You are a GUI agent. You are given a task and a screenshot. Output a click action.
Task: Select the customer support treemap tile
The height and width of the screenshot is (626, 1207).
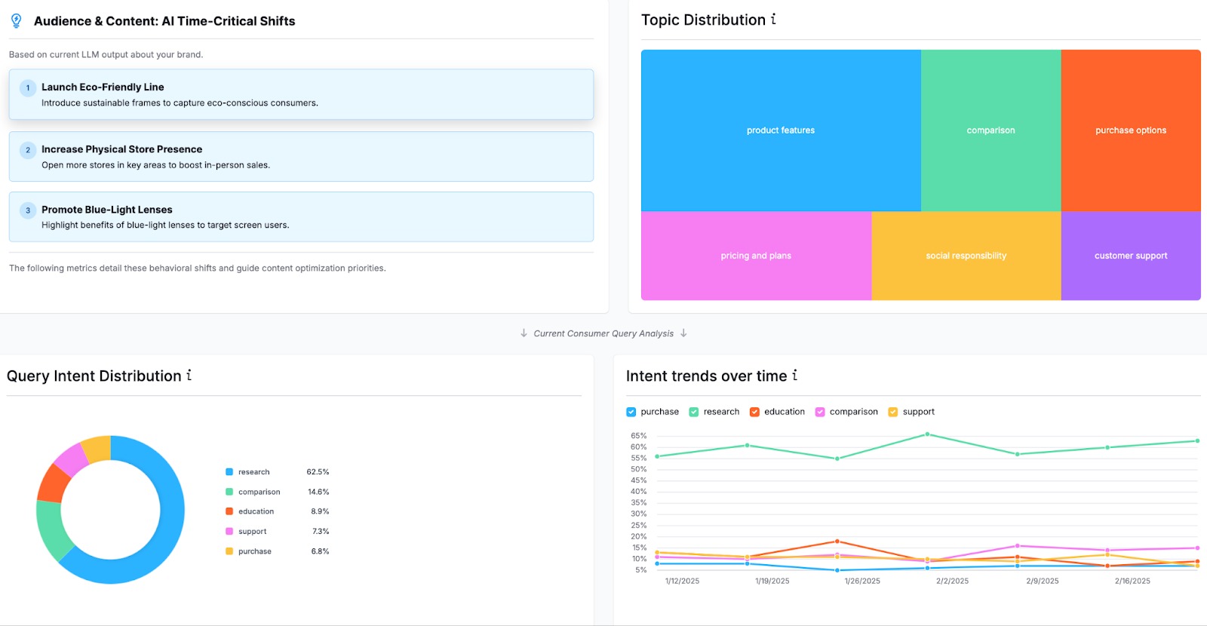click(x=1131, y=256)
